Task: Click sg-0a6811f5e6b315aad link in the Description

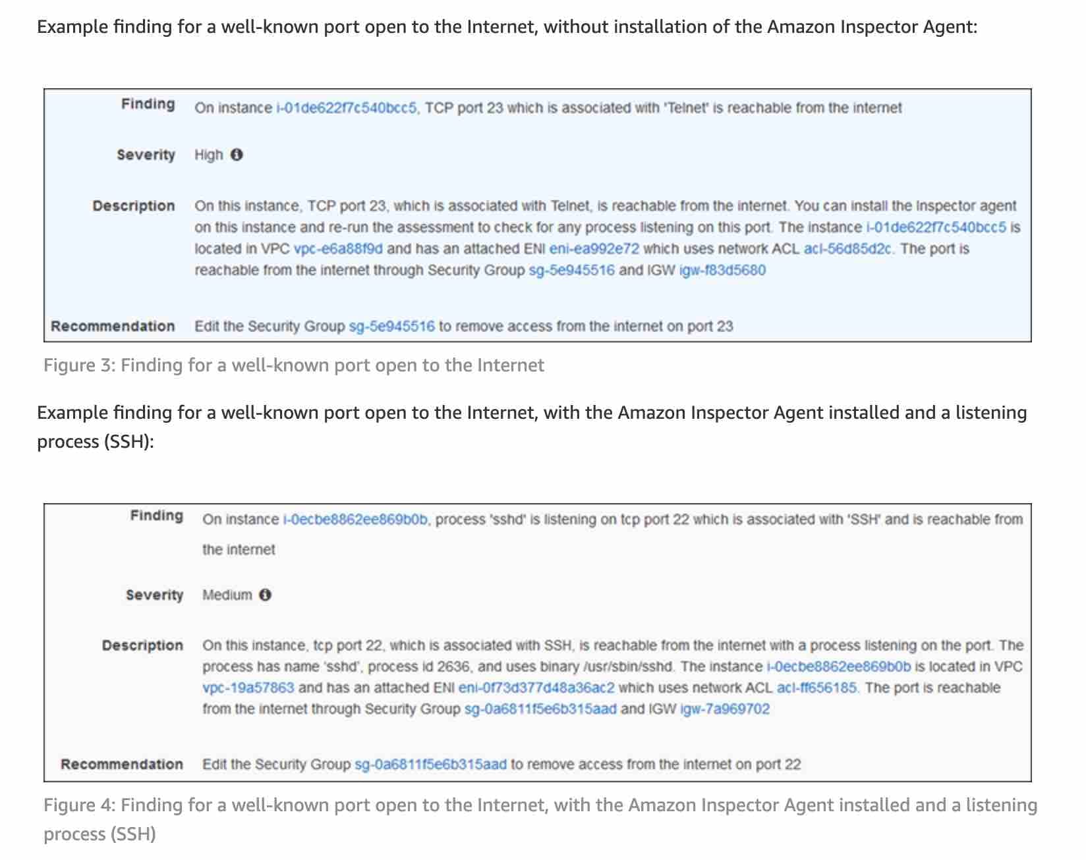Action: [x=540, y=709]
